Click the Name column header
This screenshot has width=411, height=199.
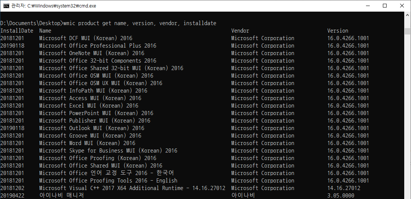(x=45, y=31)
